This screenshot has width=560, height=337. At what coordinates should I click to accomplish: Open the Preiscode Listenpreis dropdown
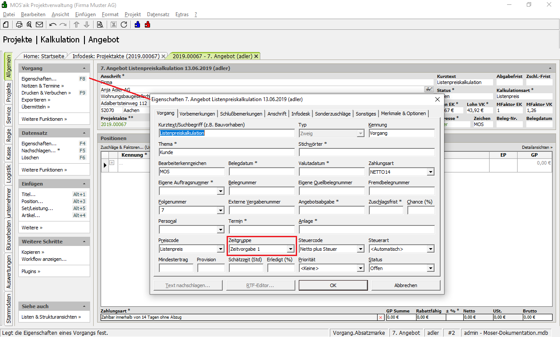tap(220, 249)
